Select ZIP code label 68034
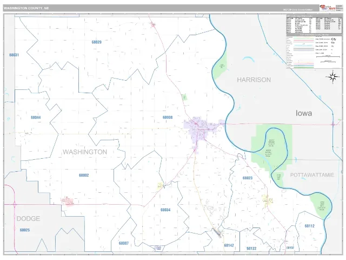This screenshot has height=260, width=346. (x=165, y=210)
